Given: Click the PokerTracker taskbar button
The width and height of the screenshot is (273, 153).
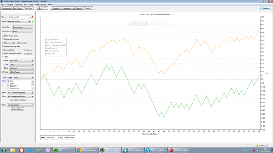Looking at the screenshot, I should click(110, 150).
